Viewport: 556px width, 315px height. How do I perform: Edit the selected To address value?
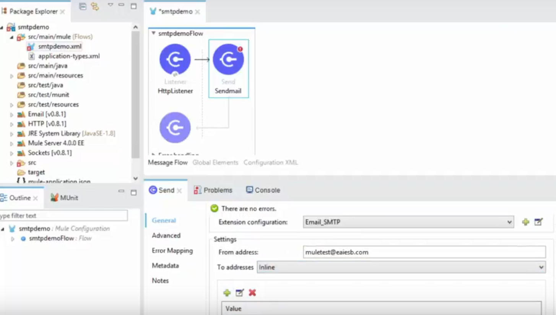pos(239,293)
